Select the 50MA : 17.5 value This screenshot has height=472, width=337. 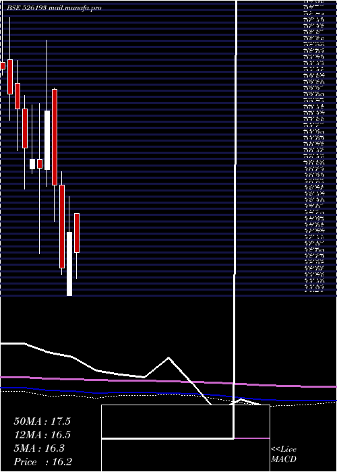(42, 421)
